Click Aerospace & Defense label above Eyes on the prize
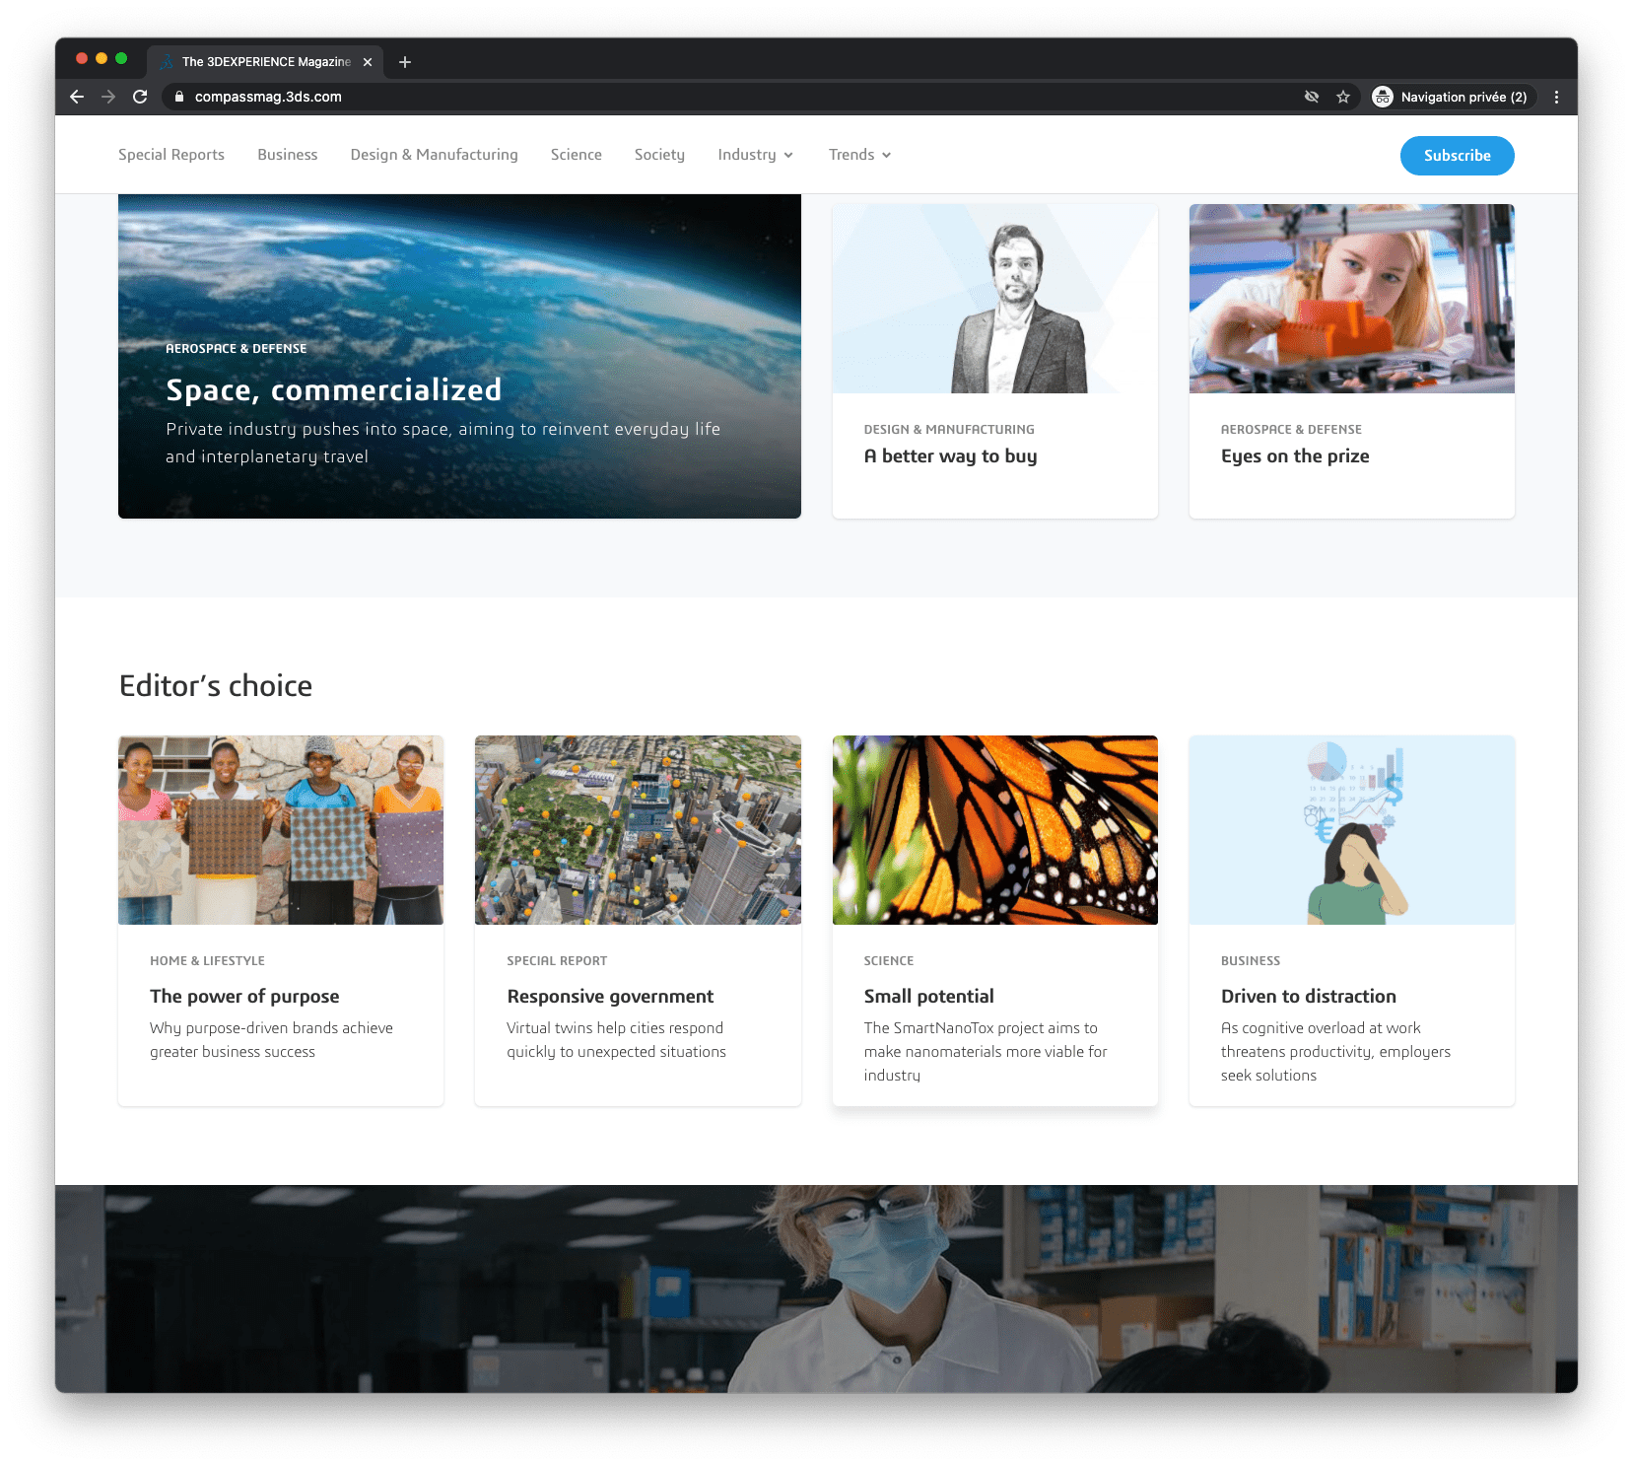This screenshot has height=1466, width=1633. [1291, 430]
